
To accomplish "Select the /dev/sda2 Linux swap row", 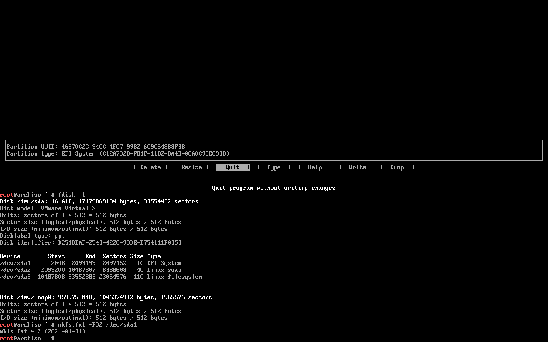I will 91,270.
